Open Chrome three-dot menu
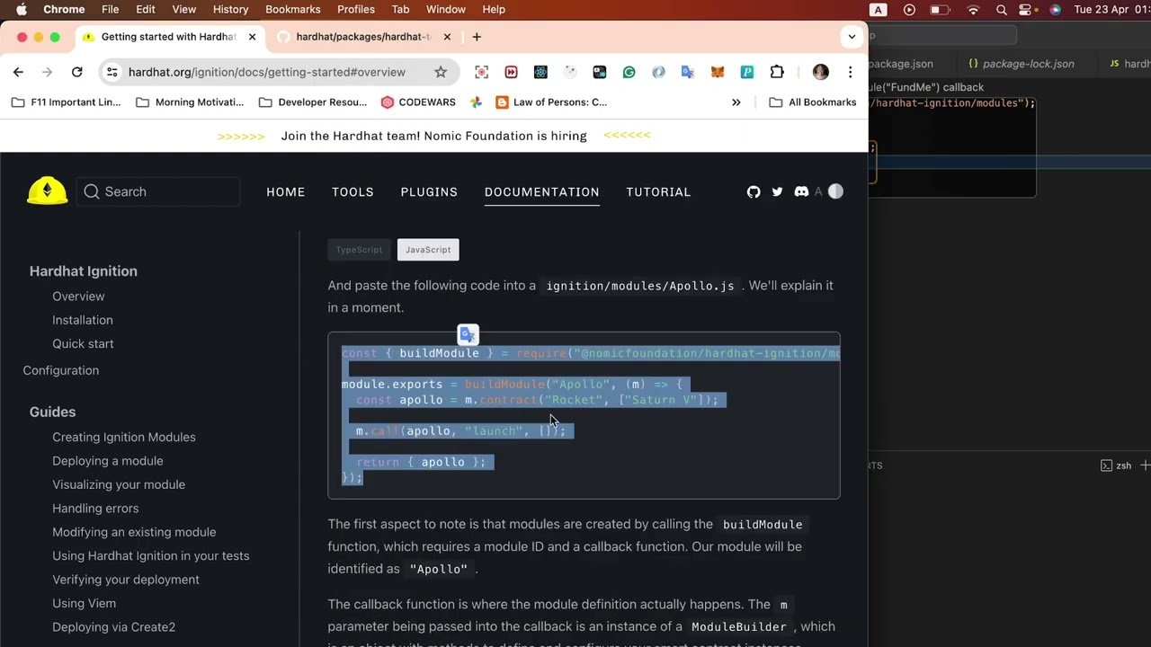The width and height of the screenshot is (1151, 647). coord(850,72)
